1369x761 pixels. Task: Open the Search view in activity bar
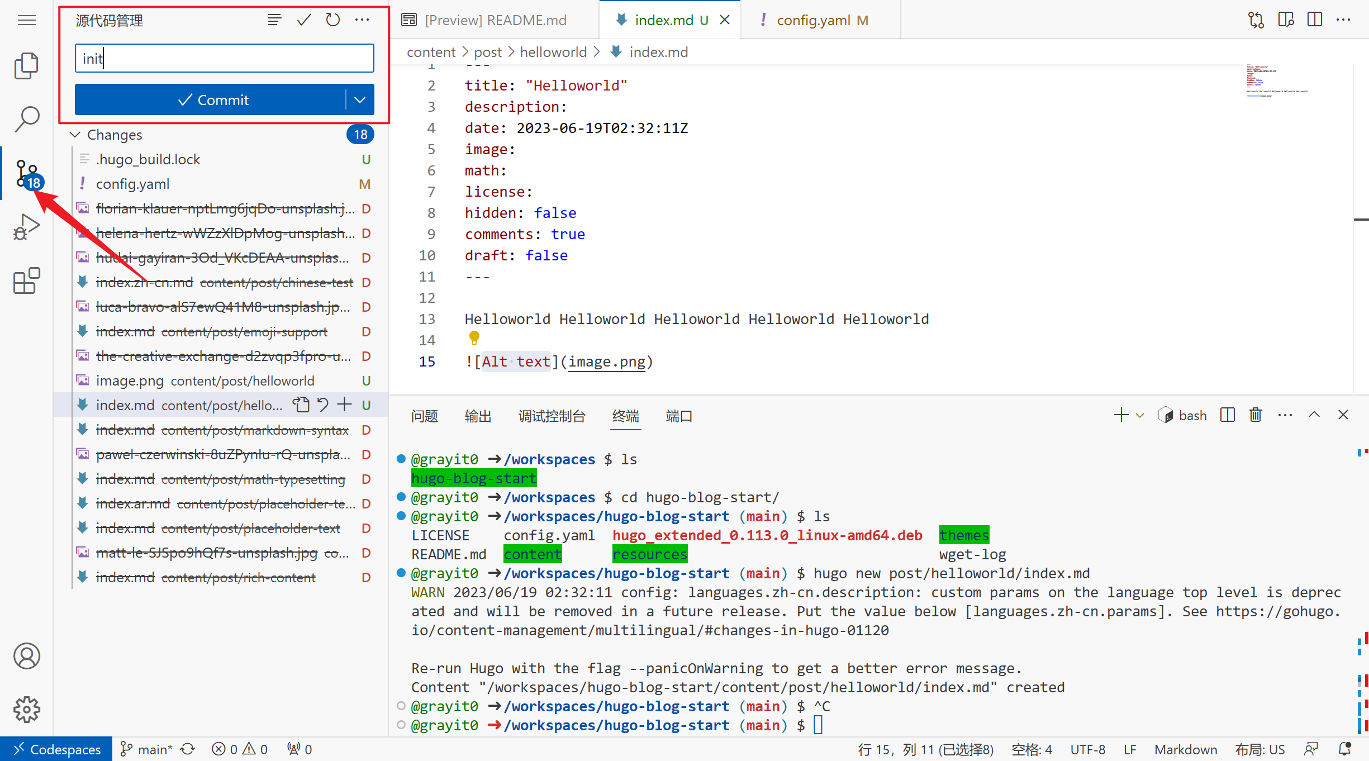tap(26, 119)
